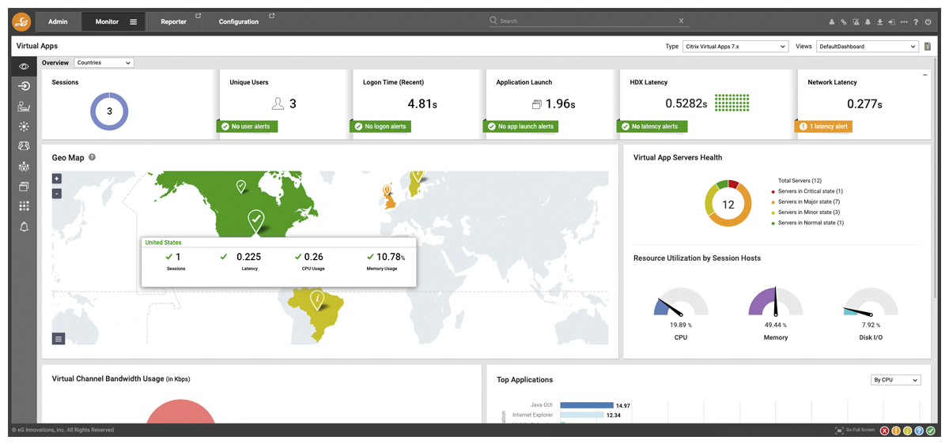Click the No user alerts badge
Image resolution: width=949 pixels, height=444 pixels.
pyautogui.click(x=248, y=126)
